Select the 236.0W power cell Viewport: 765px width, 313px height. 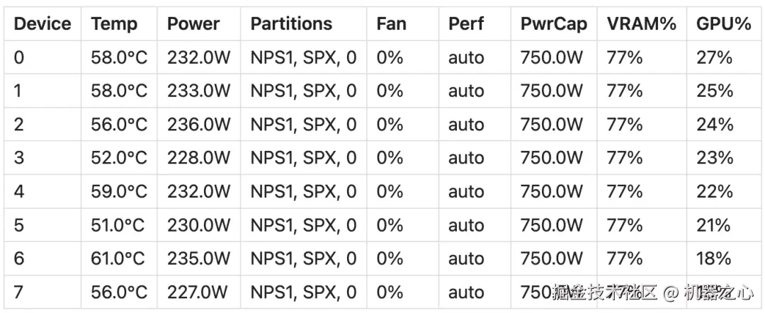click(x=198, y=125)
